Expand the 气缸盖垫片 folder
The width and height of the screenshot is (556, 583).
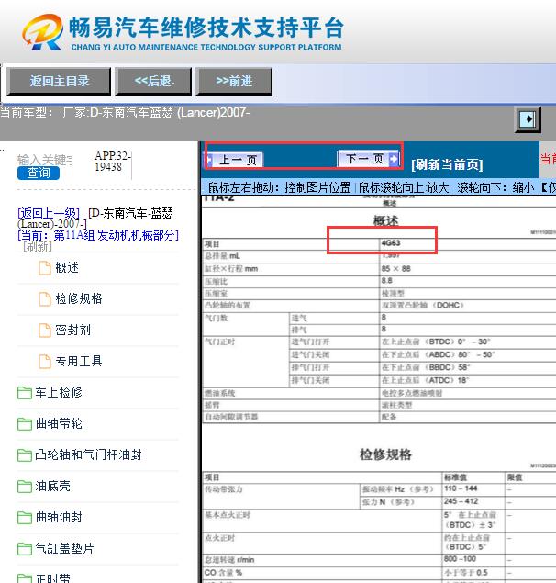click(x=64, y=548)
